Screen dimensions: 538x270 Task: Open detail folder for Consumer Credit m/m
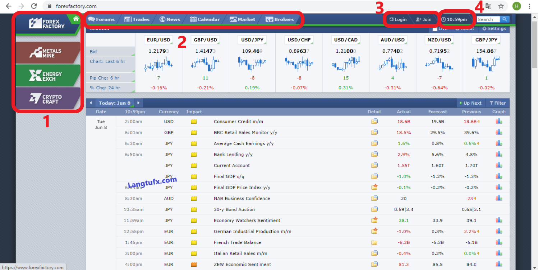coord(374,121)
